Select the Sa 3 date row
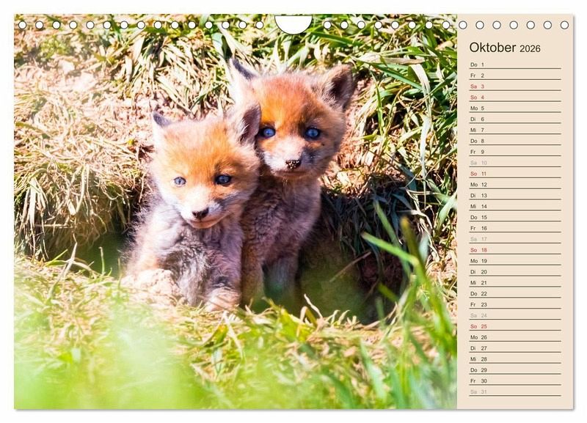This screenshot has height=423, width=587. click(515, 87)
